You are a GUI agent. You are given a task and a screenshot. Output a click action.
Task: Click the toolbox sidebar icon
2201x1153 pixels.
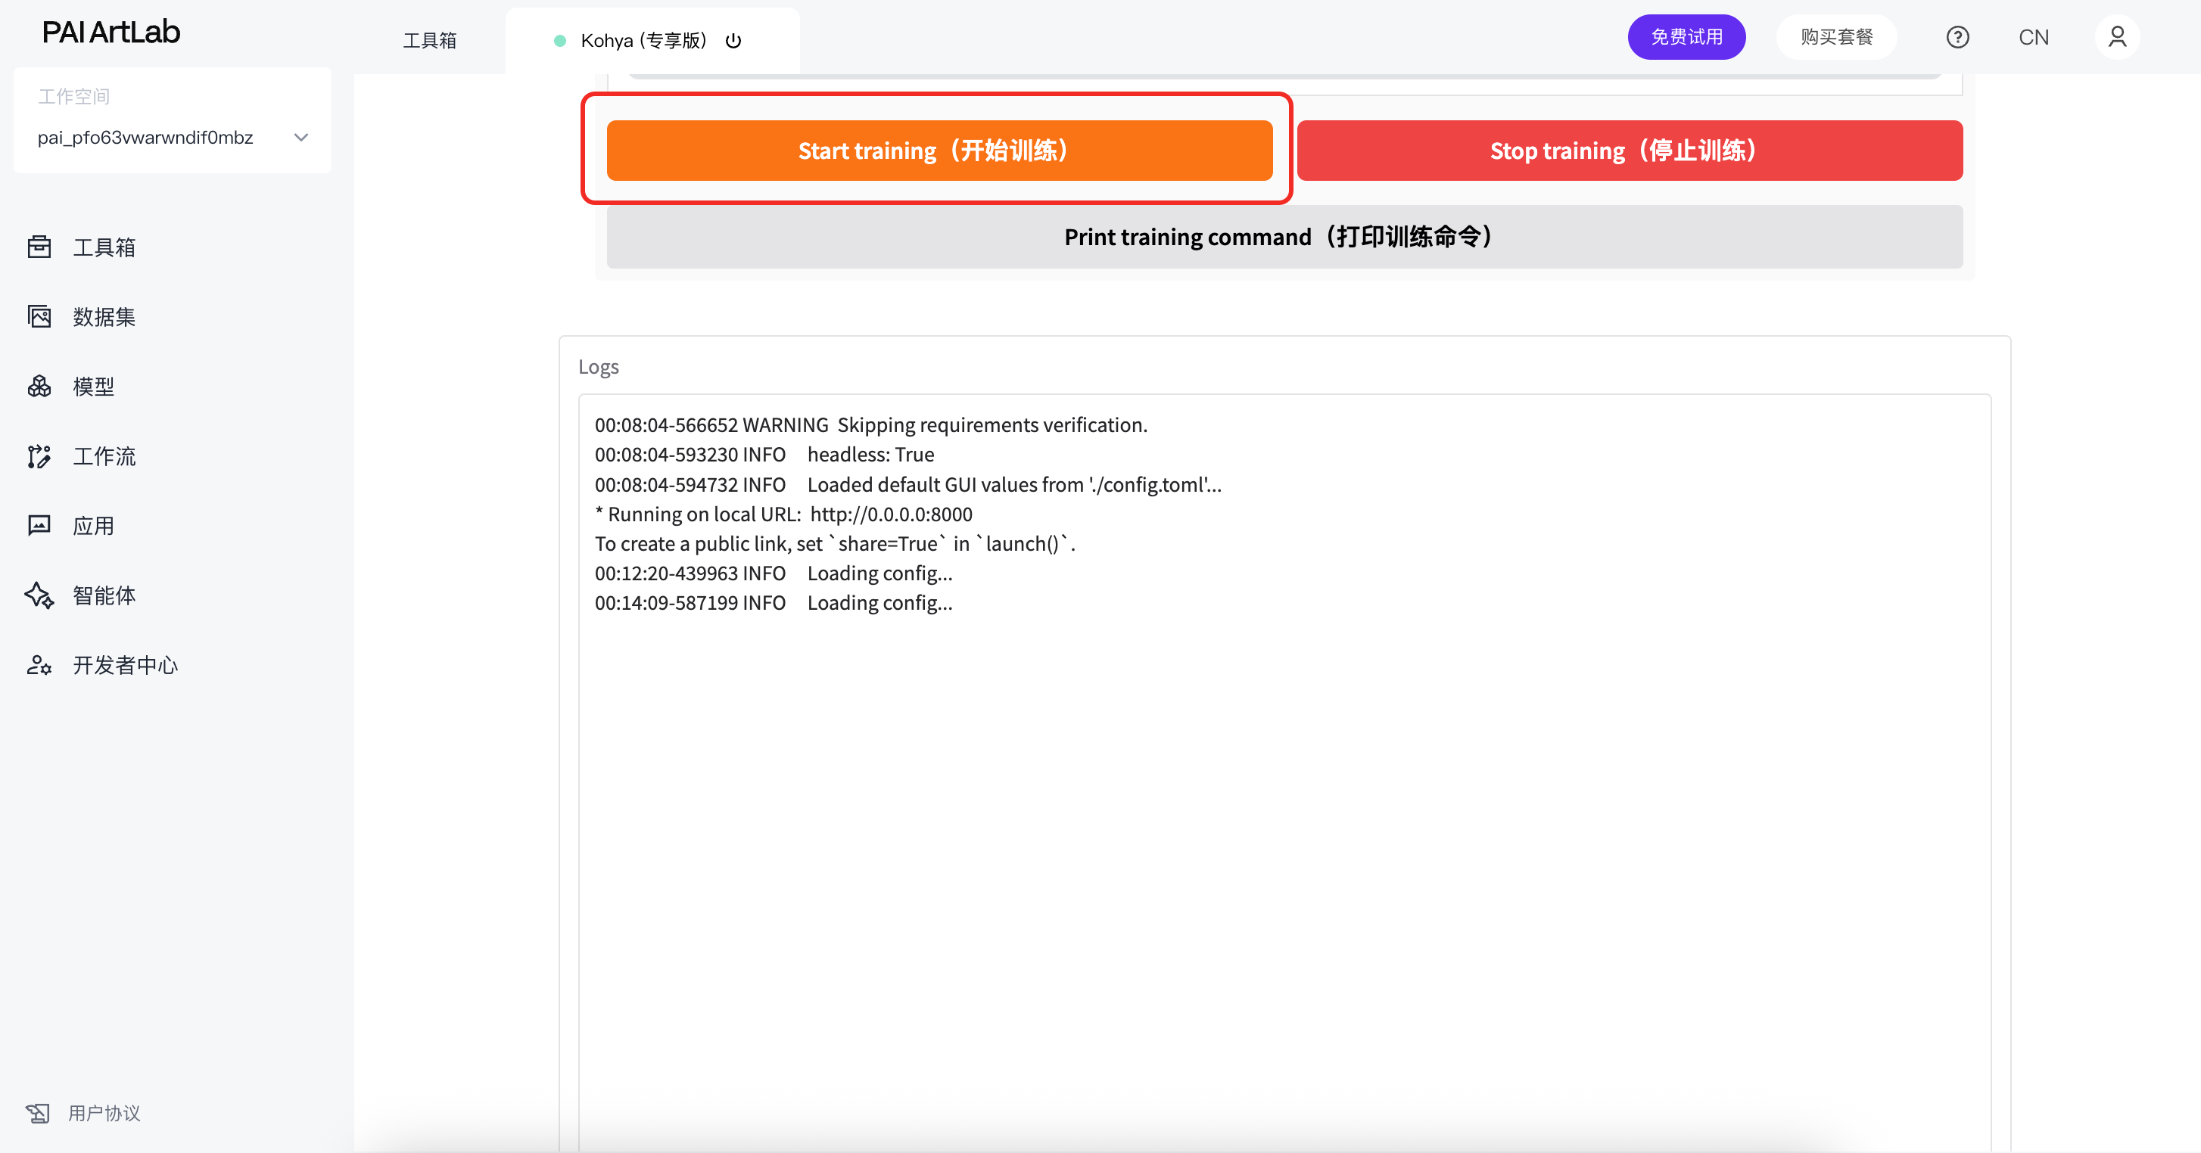[x=39, y=247]
